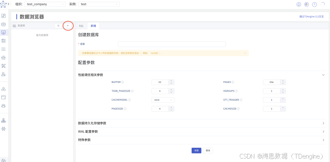
Task: Open the wavy lines streams sidebar icon
Action: coord(3,49)
